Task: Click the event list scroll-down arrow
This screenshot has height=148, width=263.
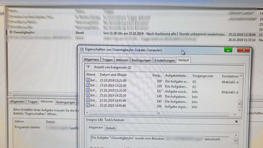Action: (x=240, y=110)
